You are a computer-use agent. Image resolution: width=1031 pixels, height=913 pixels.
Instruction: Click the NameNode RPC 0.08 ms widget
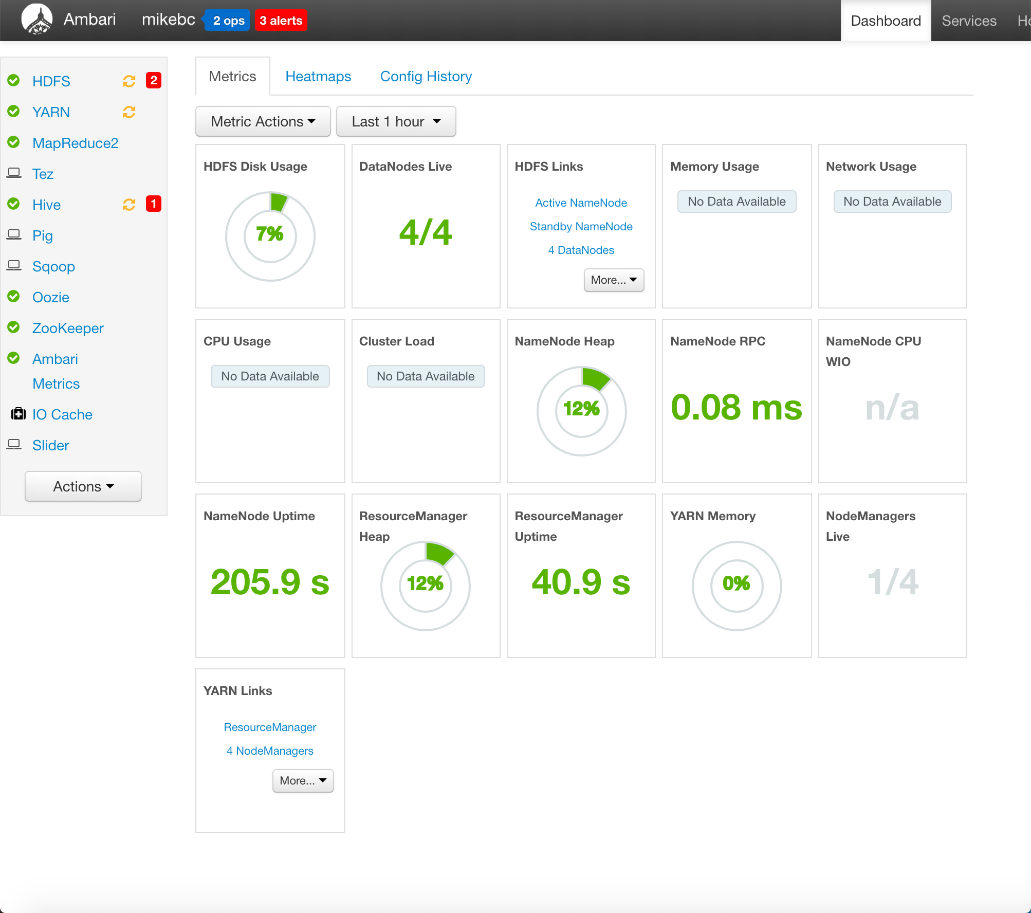736,407
